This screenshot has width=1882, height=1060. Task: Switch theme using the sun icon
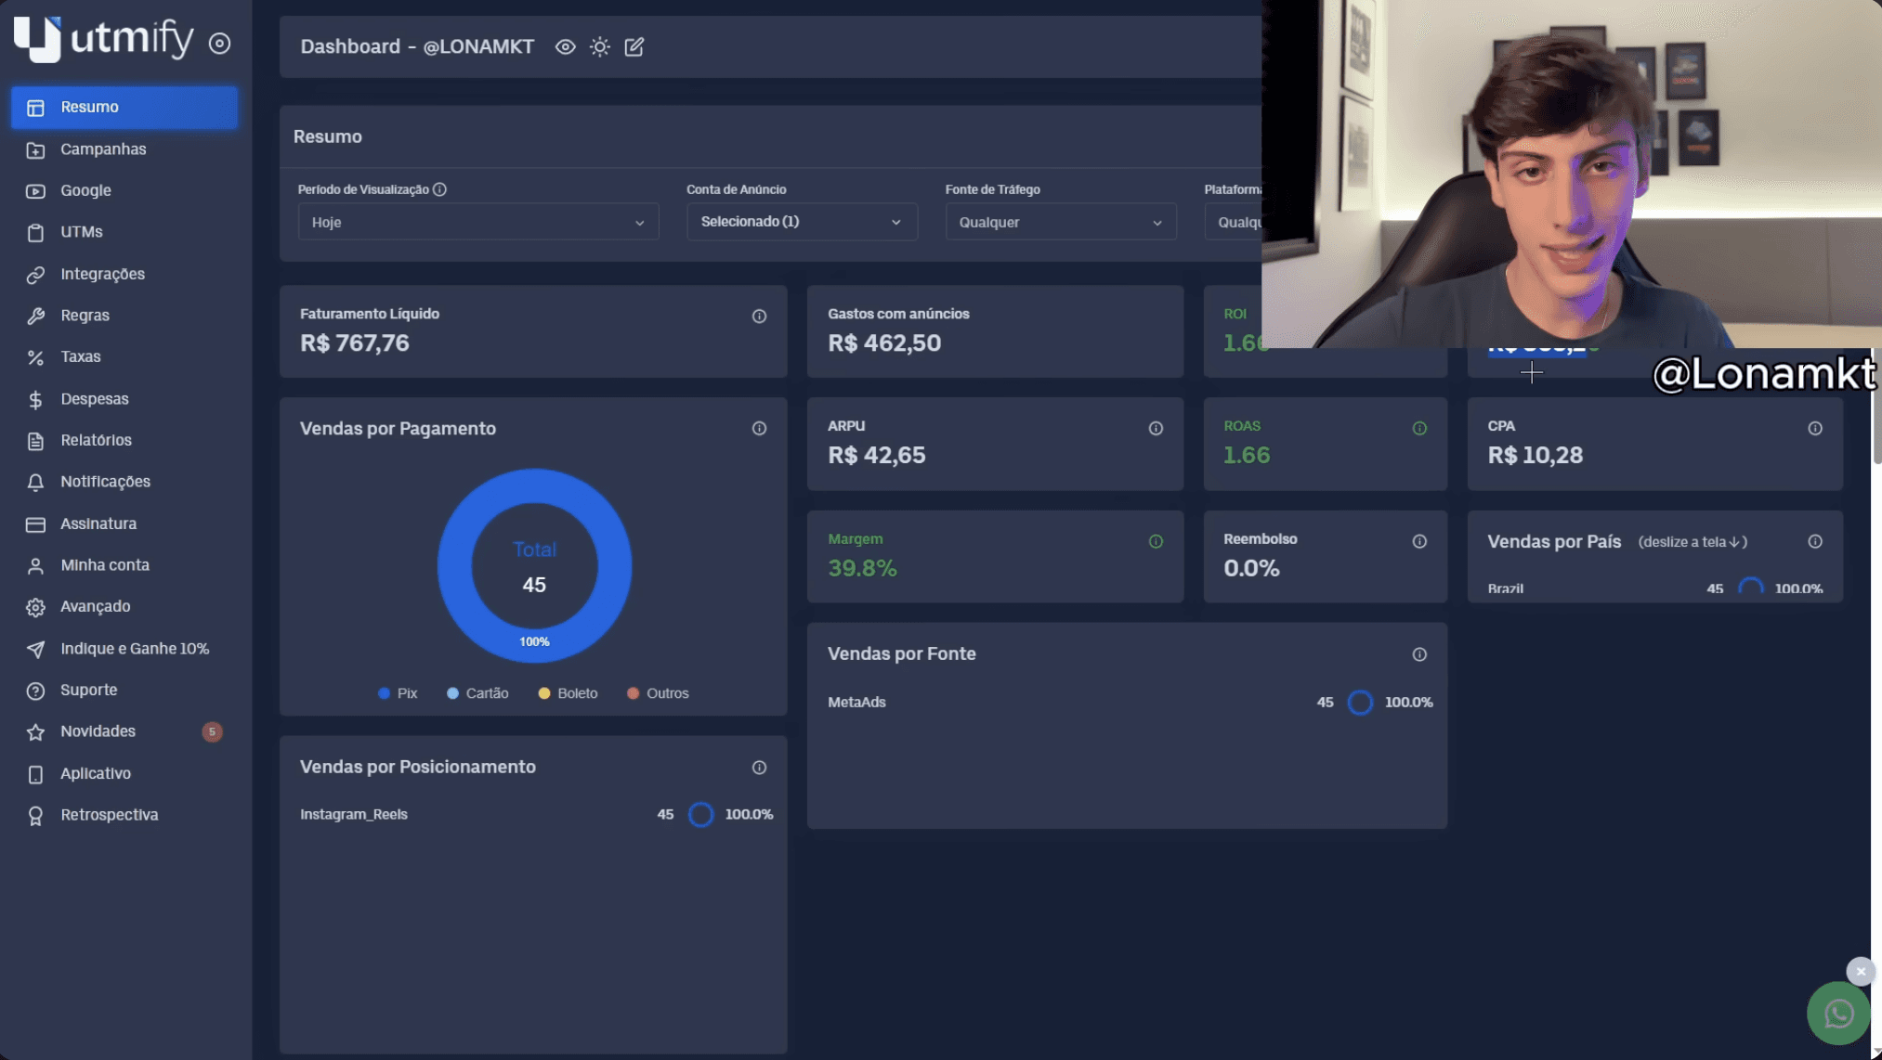coord(600,46)
